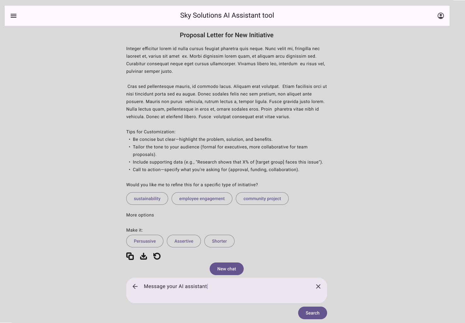Open the hamburger navigation menu
The width and height of the screenshot is (465, 323).
pyautogui.click(x=14, y=16)
